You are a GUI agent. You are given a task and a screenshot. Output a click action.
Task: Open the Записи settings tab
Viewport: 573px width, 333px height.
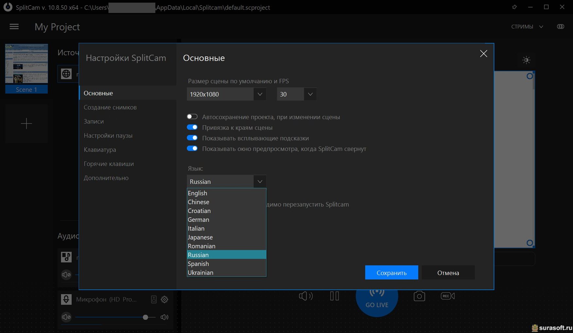tap(128, 121)
